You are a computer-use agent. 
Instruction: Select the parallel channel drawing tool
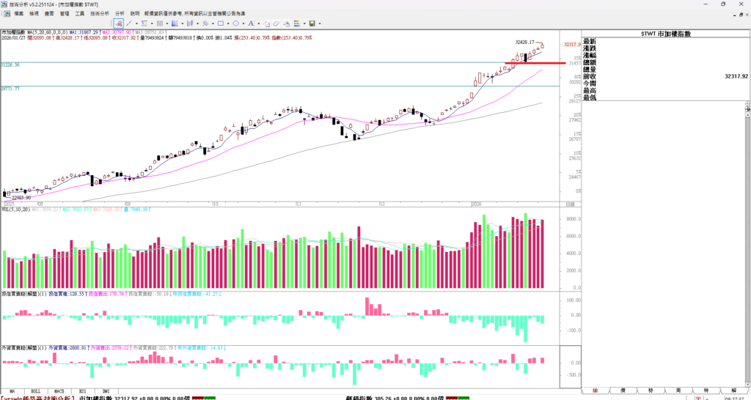(x=144, y=23)
